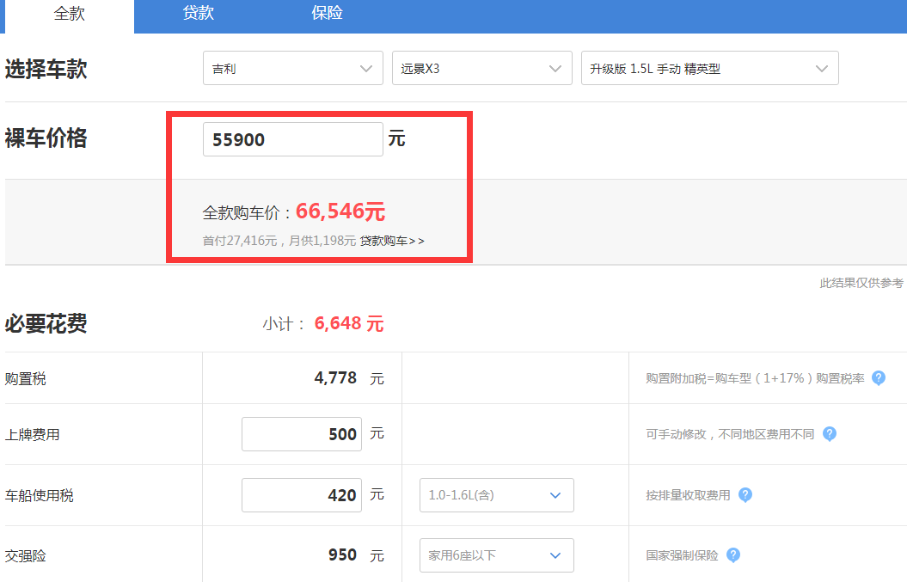Switch to the 全款 tab
The width and height of the screenshot is (907, 582).
point(70,14)
